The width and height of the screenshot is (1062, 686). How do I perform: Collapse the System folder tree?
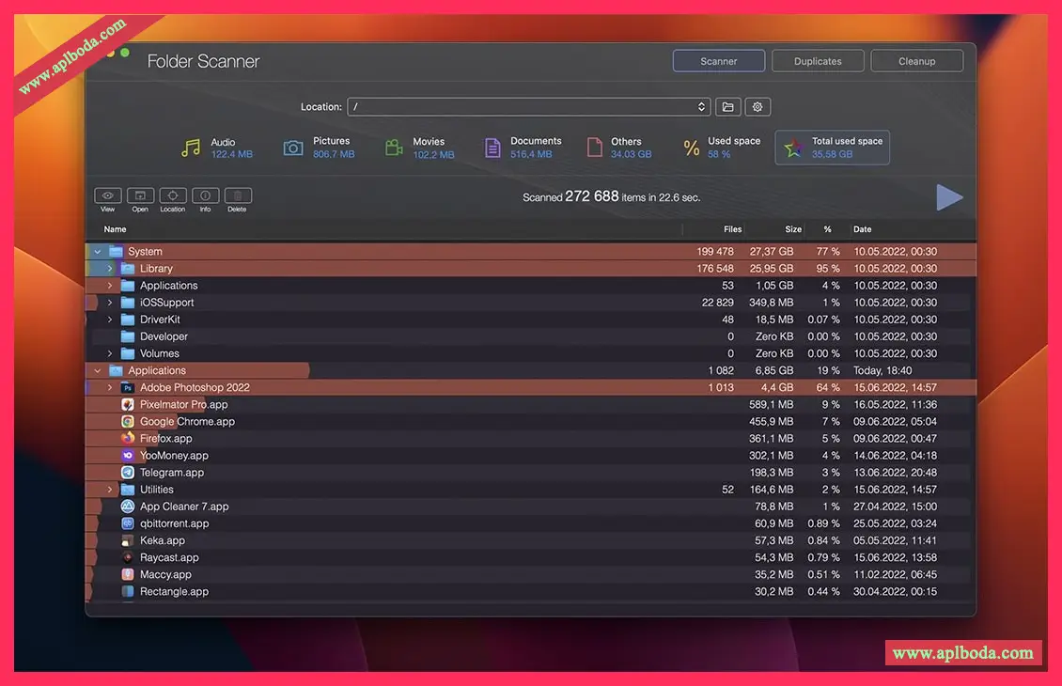click(x=98, y=252)
